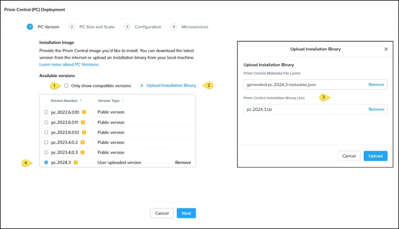This screenshot has width=399, height=229.
Task: Select the pc.2023.4.0.2 radio button
Action: coord(46,142)
